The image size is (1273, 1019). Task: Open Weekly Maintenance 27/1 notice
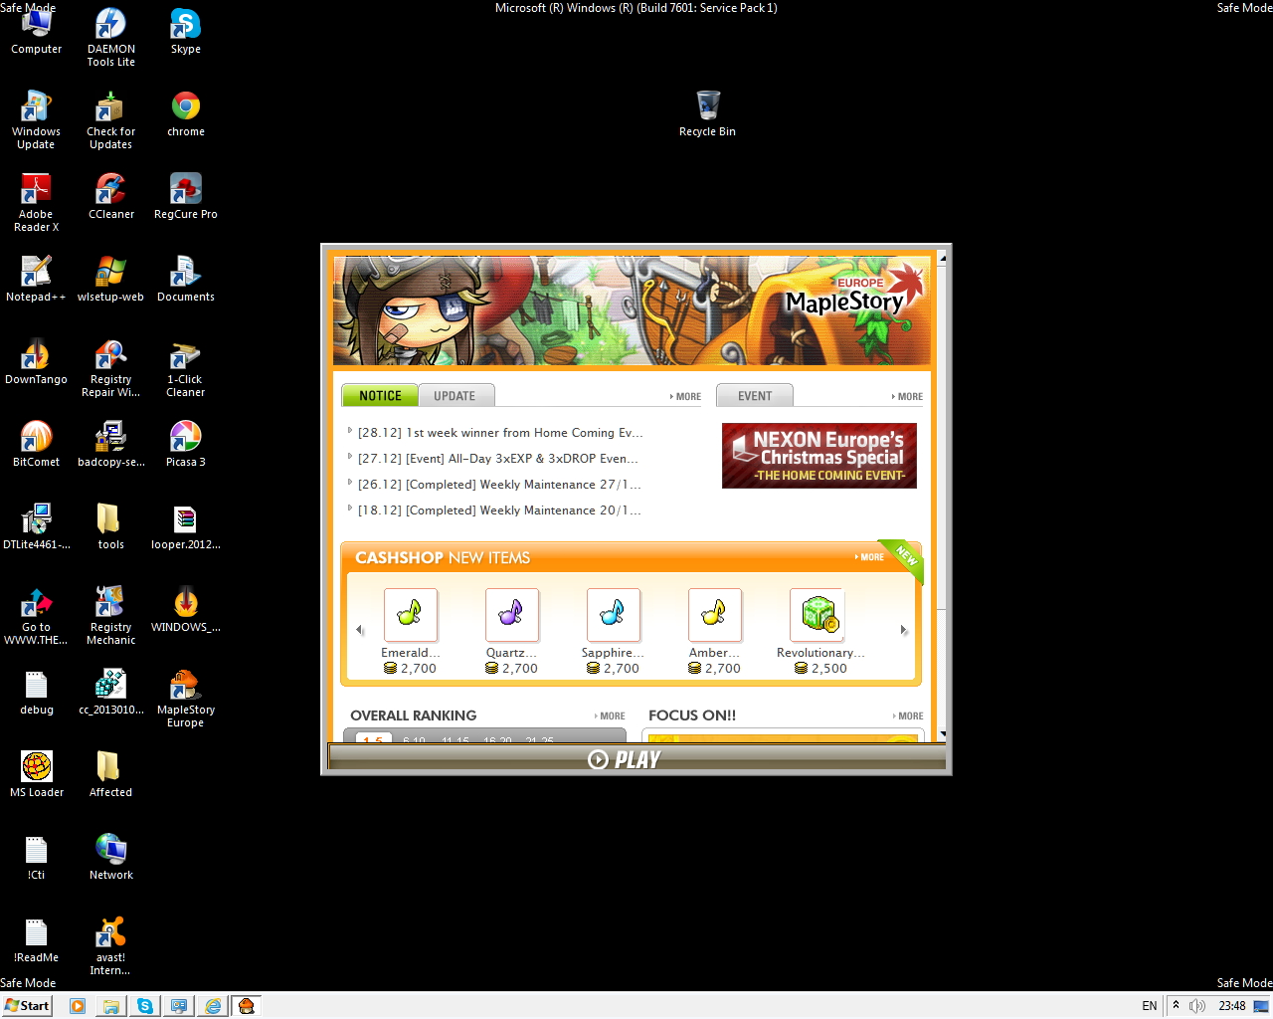(x=499, y=485)
